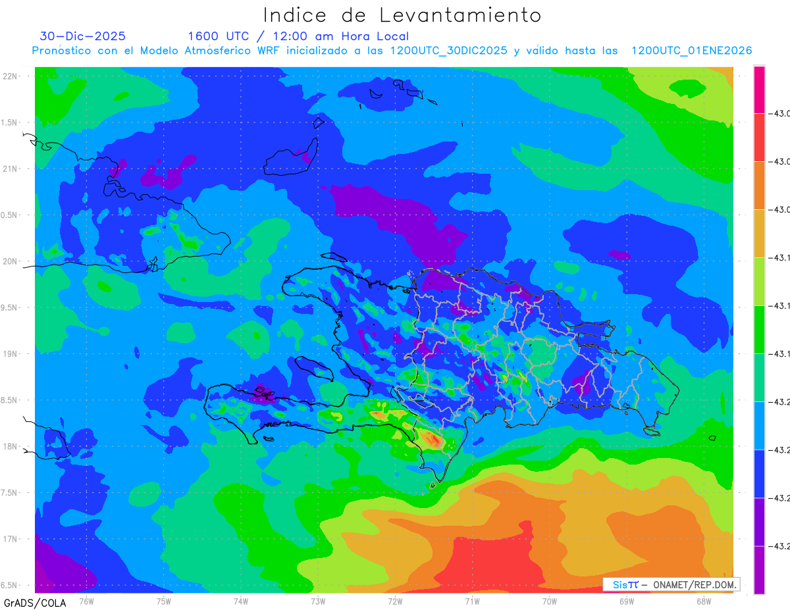Click the light blue legend swatch
The height and width of the screenshot is (610, 790).
pos(759,426)
